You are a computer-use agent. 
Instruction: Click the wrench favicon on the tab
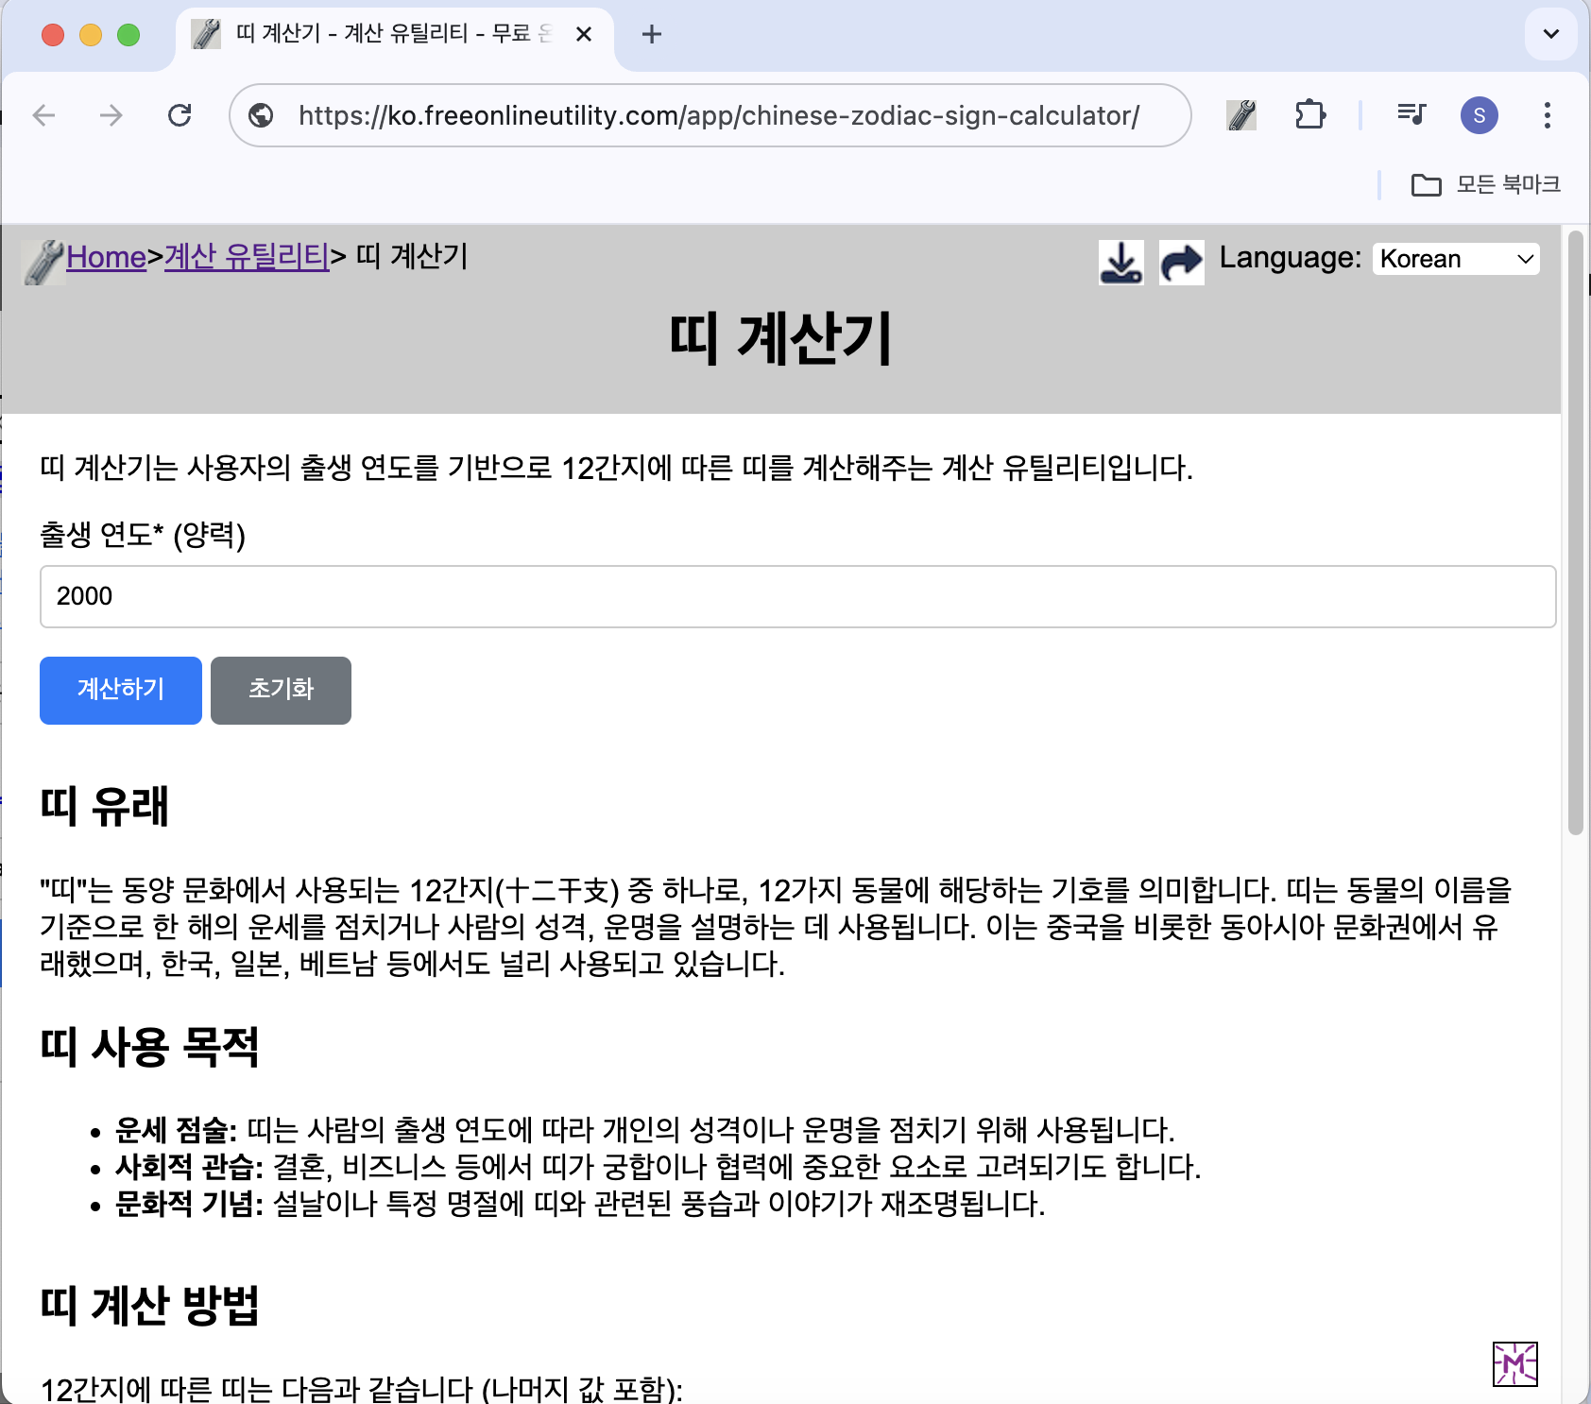(x=206, y=34)
